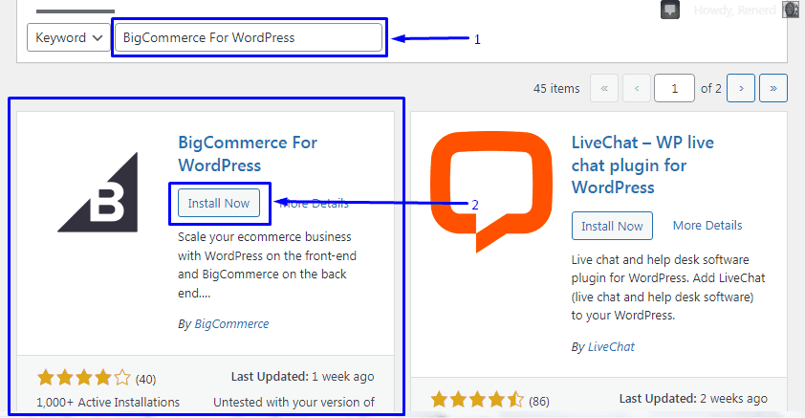Select the '(40)' ratings count

point(146,379)
